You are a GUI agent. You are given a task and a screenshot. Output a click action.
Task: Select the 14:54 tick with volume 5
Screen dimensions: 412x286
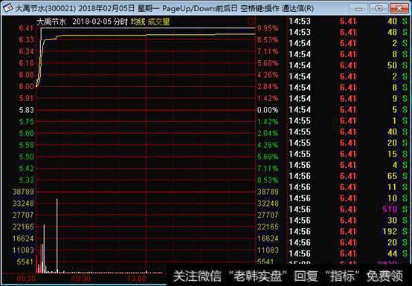(348, 109)
